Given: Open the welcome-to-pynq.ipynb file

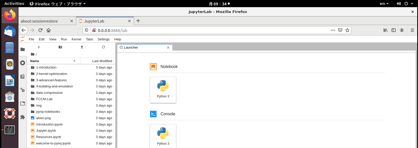Looking at the screenshot, I should [x=53, y=143].
